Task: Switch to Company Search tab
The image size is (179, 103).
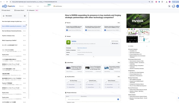Action: coord(19,10)
